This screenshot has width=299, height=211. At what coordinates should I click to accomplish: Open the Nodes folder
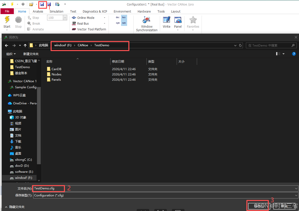tap(54, 74)
